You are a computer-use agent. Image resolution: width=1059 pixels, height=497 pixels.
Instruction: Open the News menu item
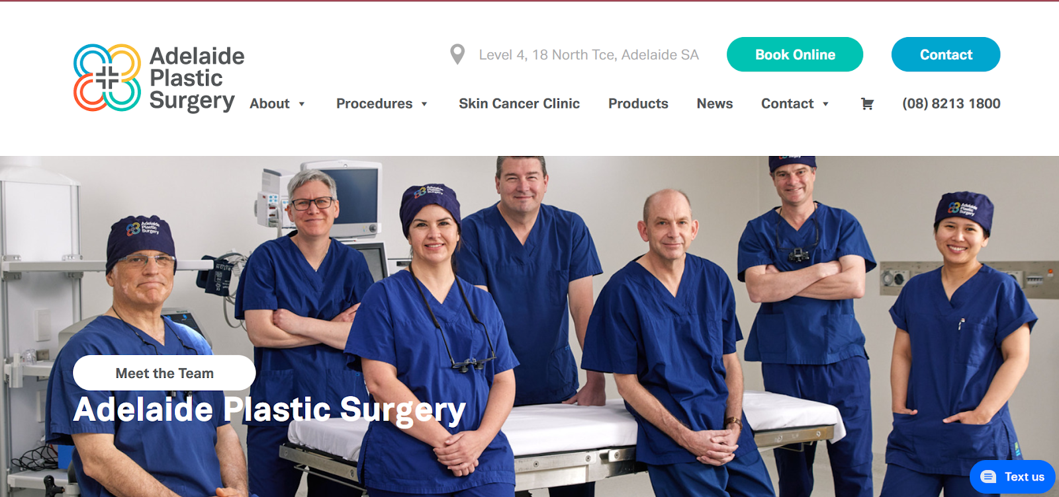715,104
